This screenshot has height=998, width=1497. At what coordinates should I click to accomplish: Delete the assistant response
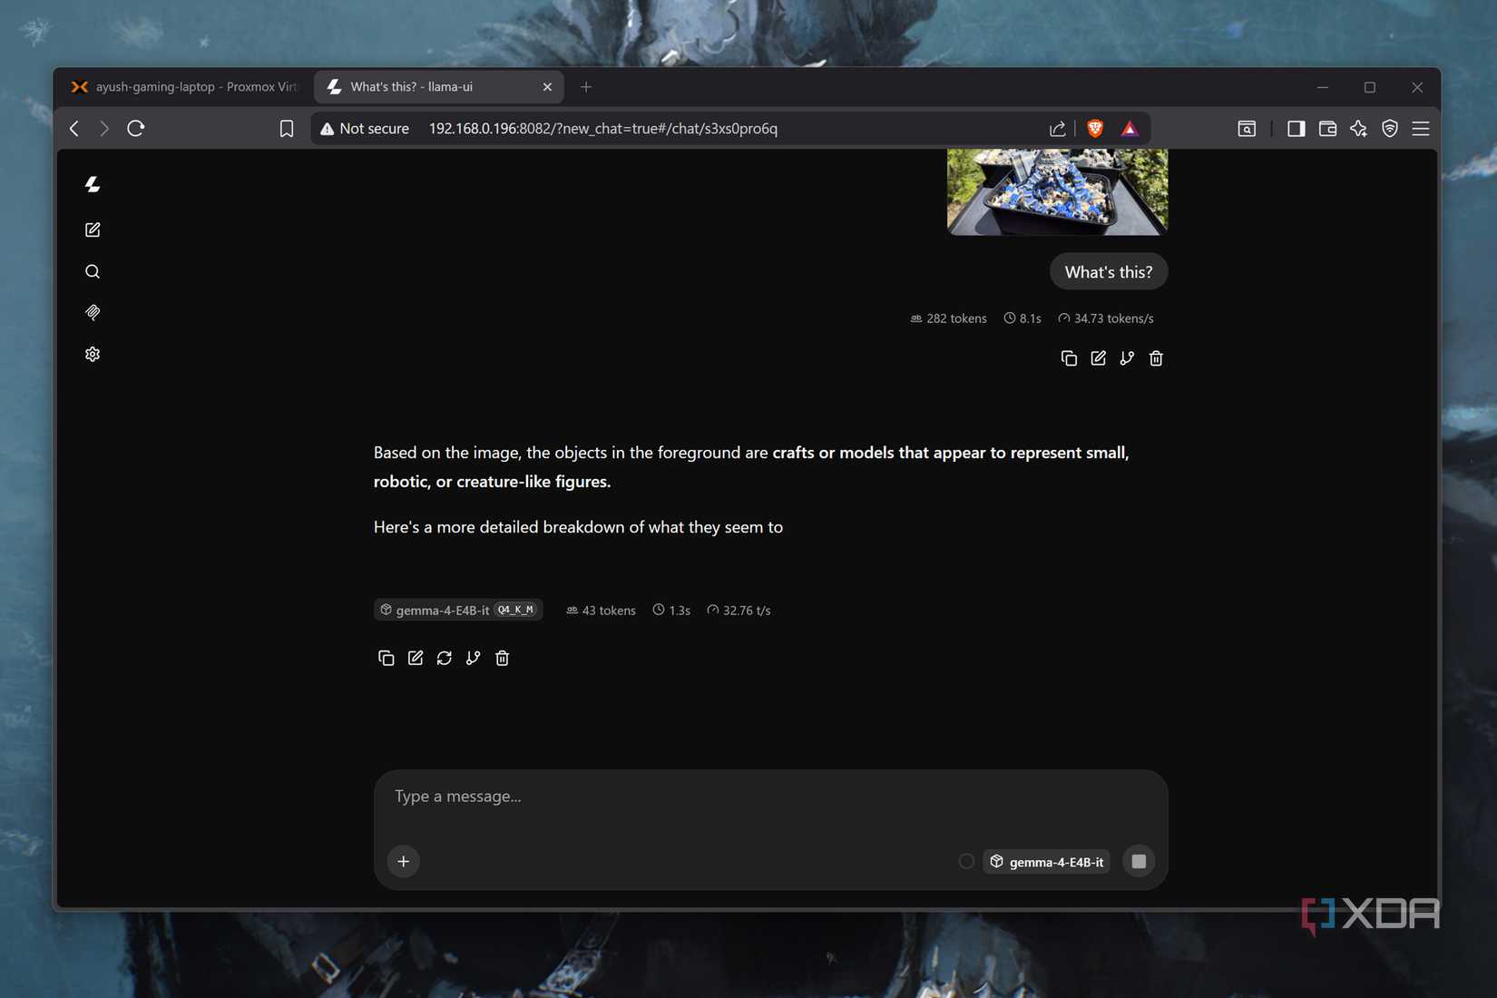[502, 658]
